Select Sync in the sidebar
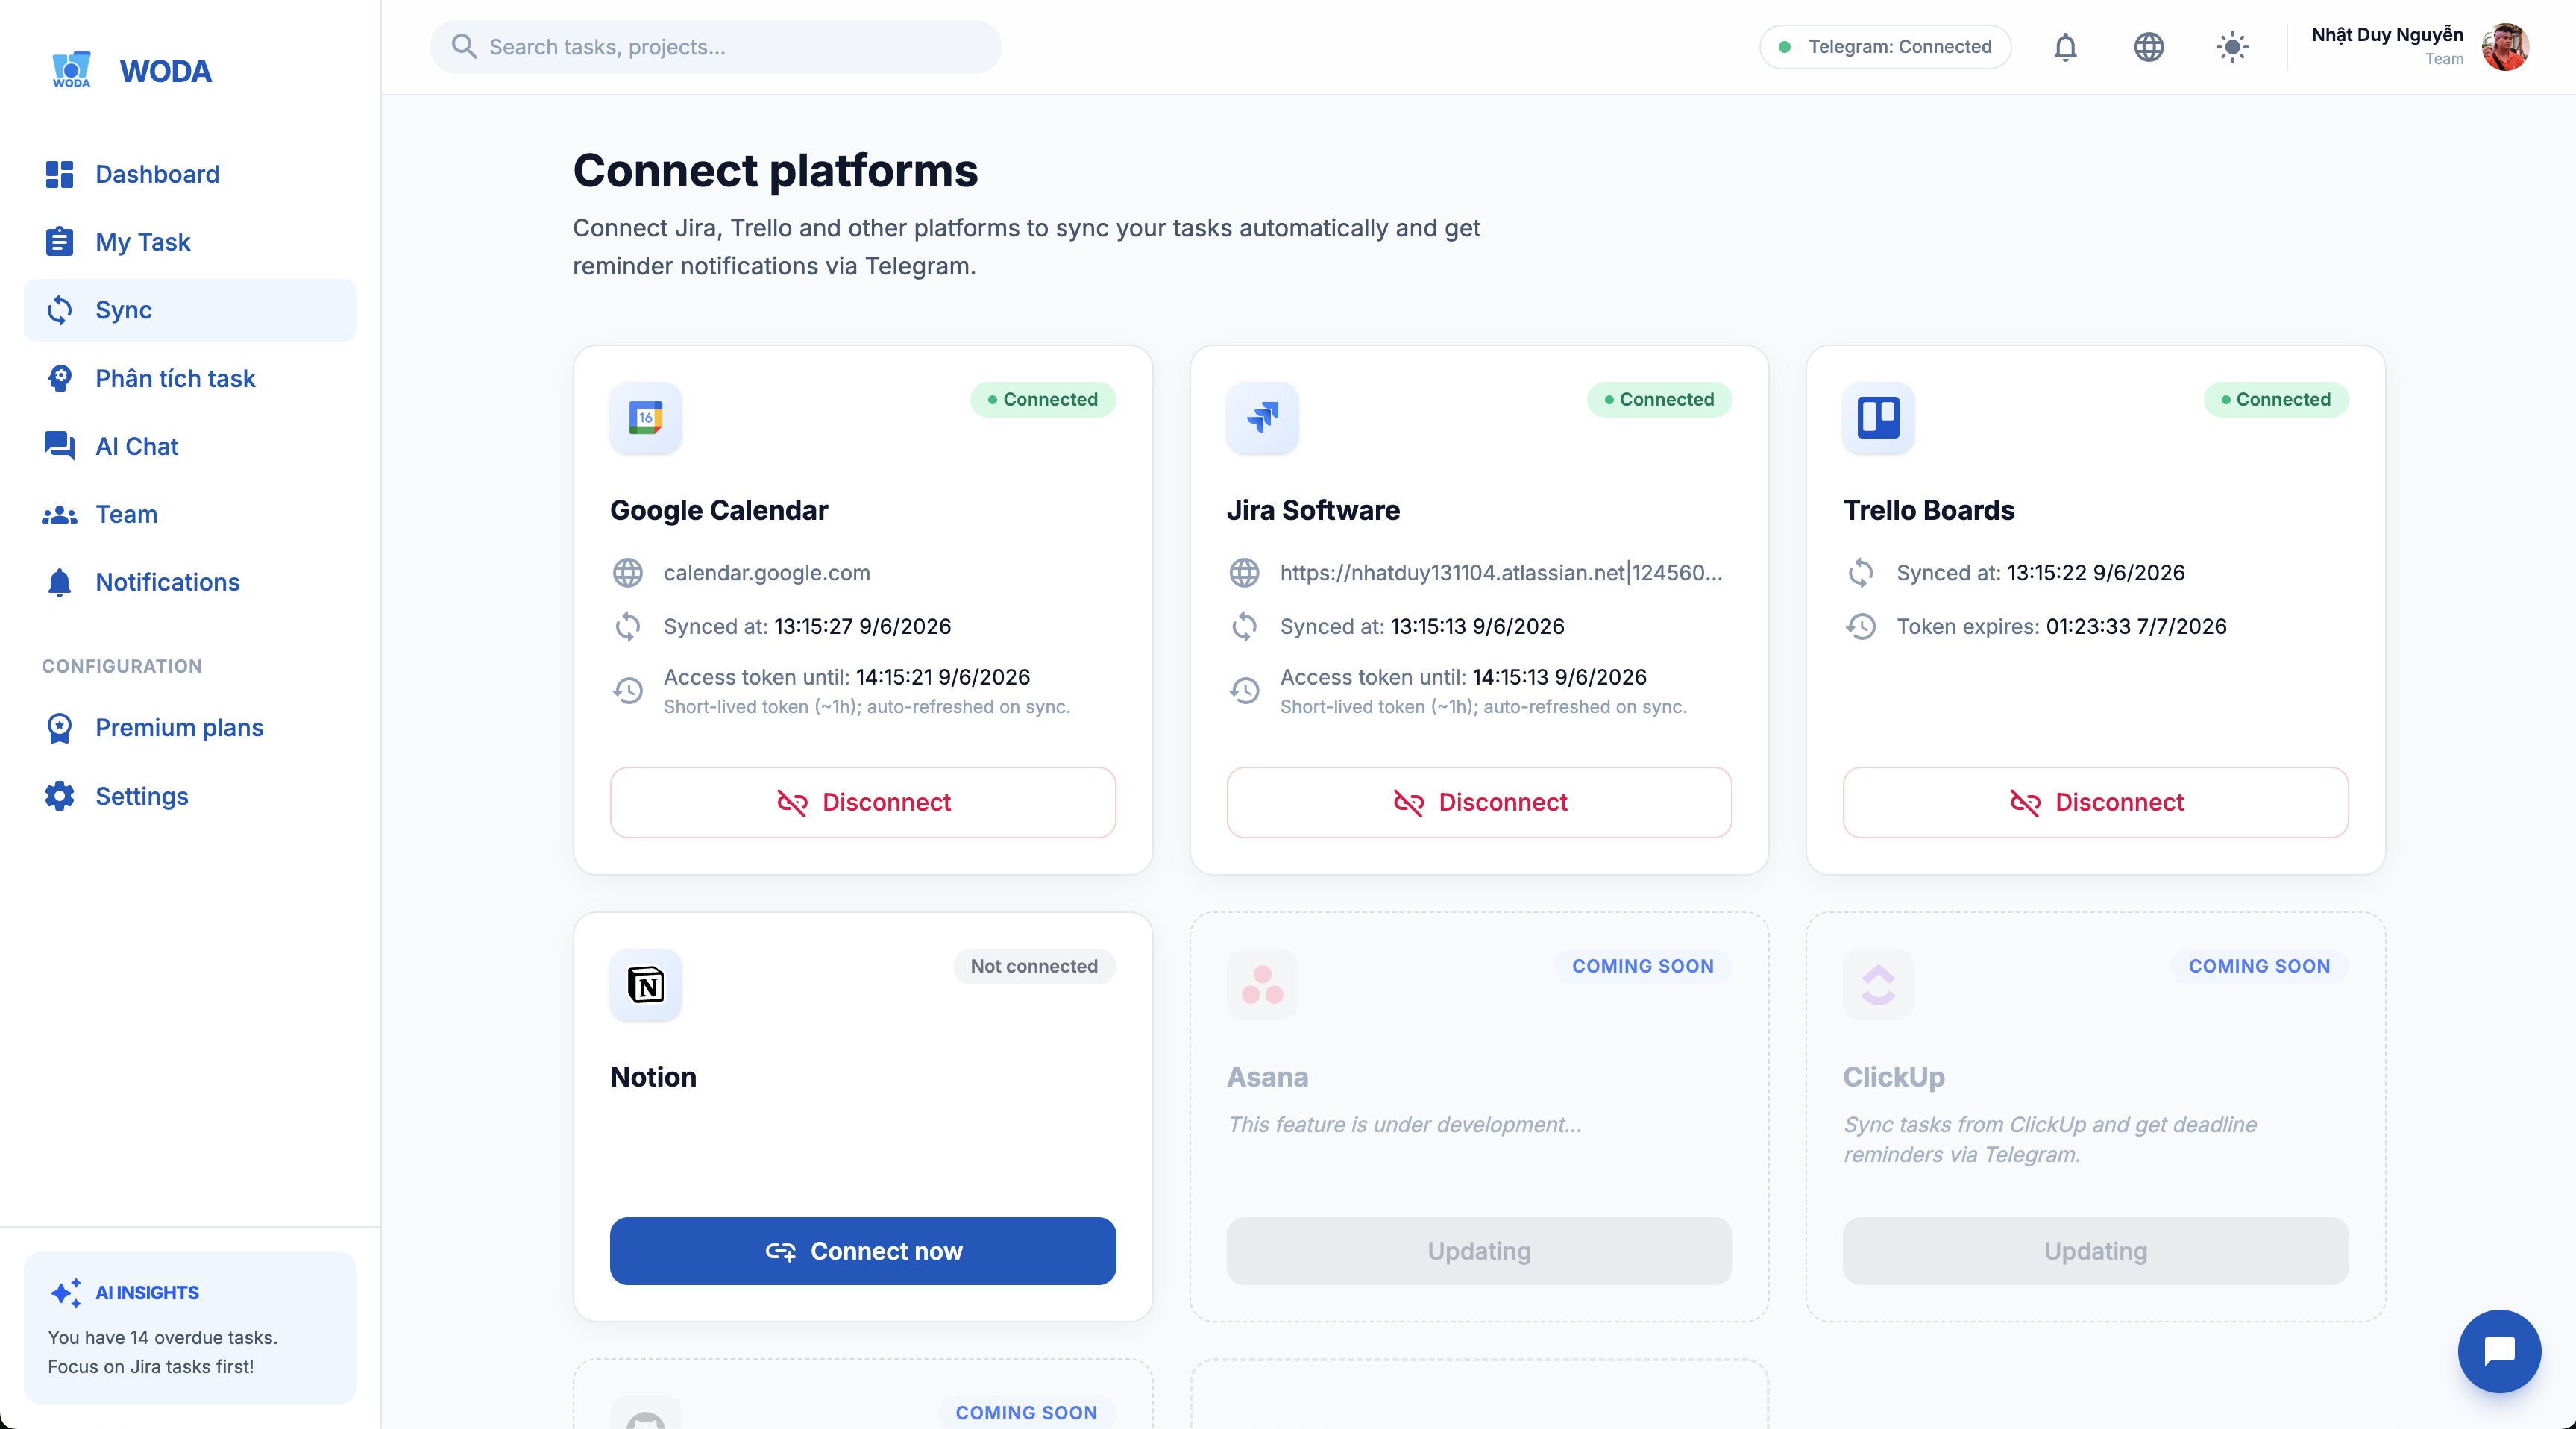 (x=190, y=310)
